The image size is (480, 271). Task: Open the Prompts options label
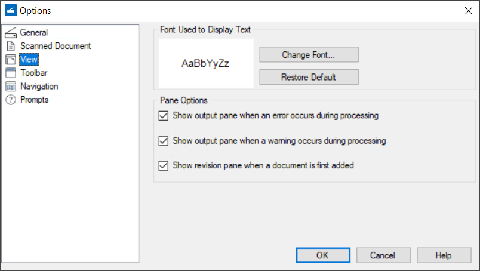(35, 100)
